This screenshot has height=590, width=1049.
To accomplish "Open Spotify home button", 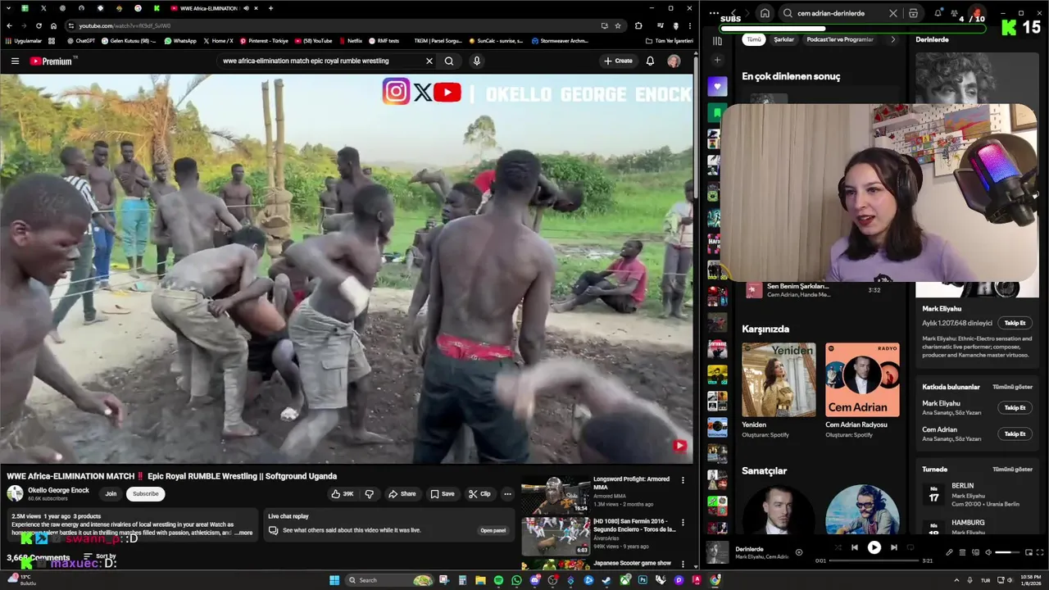I will pyautogui.click(x=765, y=13).
